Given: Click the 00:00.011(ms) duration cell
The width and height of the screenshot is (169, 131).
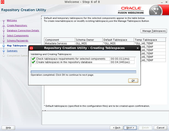Looking at the screenshot, I should click(122, 59).
